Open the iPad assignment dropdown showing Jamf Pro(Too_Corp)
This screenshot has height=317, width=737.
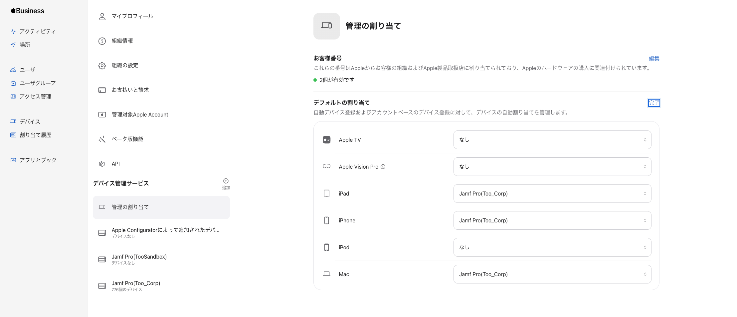tap(552, 194)
